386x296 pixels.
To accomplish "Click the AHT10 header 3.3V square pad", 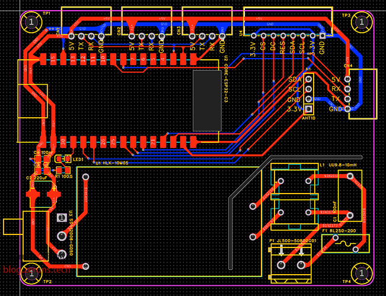I will [x=309, y=109].
